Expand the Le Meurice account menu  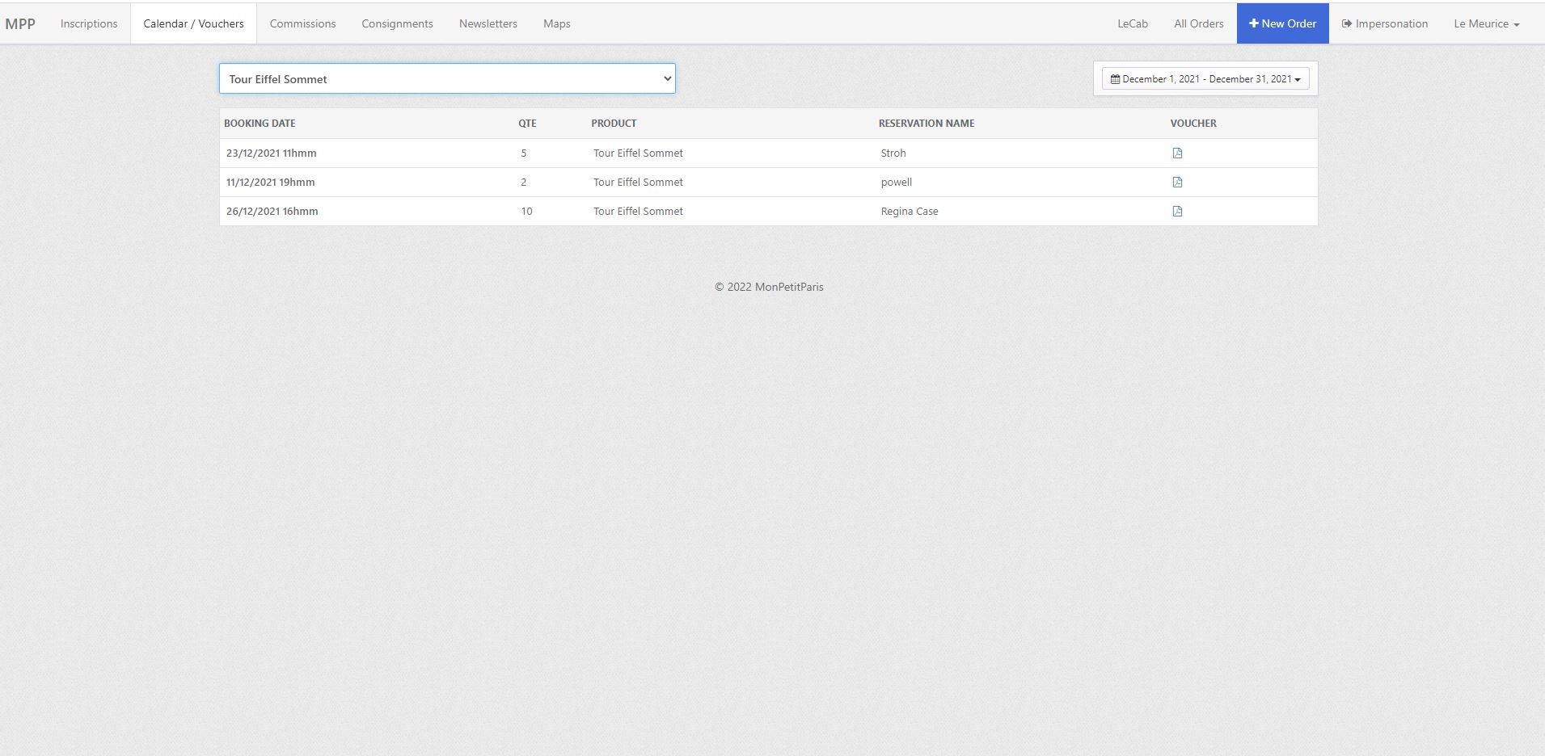click(x=1486, y=23)
